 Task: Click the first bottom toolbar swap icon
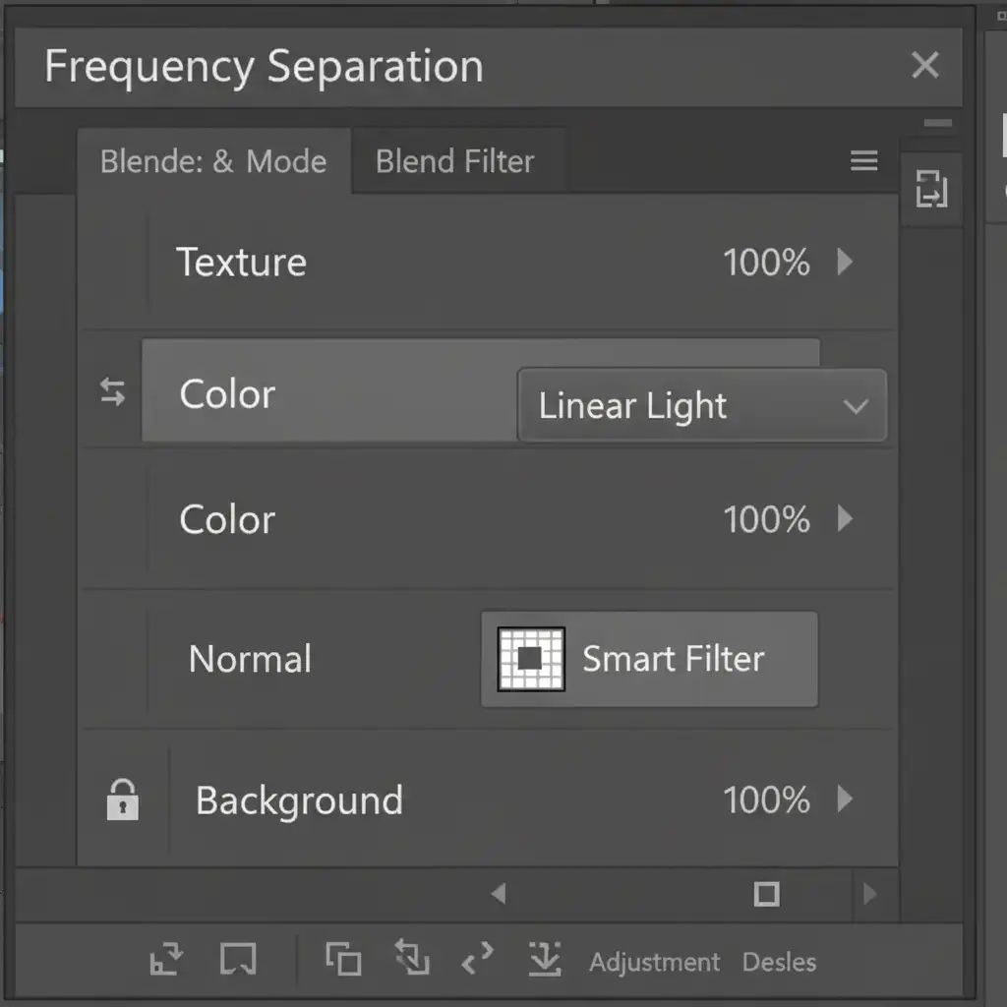(166, 959)
